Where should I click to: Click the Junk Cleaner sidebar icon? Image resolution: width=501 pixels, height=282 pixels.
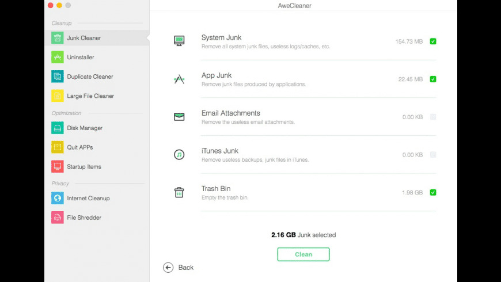(57, 38)
